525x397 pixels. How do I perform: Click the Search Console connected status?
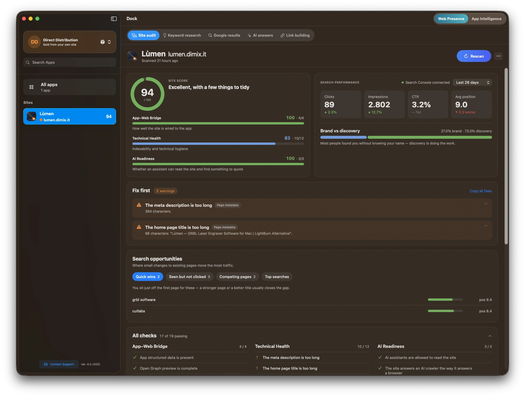426,83
